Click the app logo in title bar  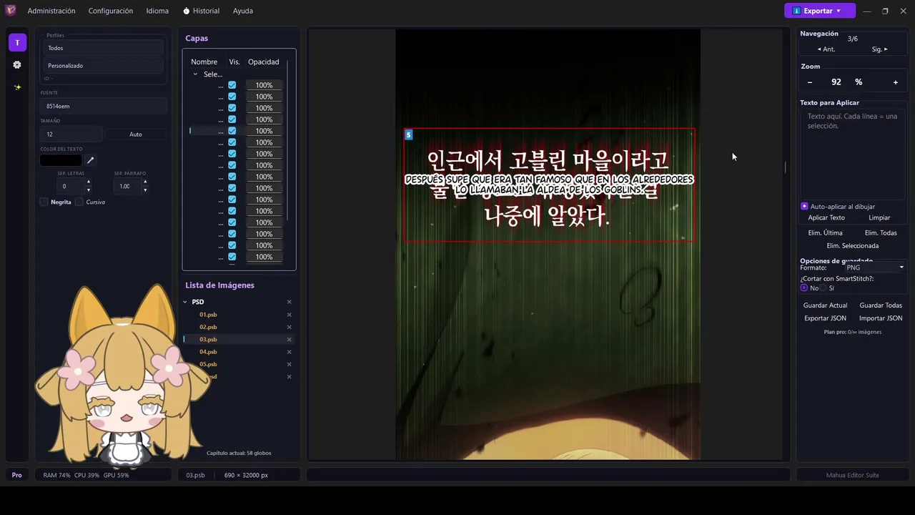pos(11,11)
